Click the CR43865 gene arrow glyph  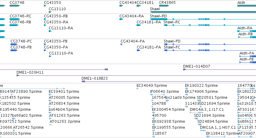[x=164, y=6]
